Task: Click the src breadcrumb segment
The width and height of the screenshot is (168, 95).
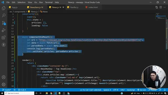Action: point(11,12)
